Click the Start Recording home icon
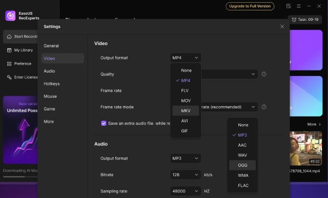328x198 pixels. (9, 37)
